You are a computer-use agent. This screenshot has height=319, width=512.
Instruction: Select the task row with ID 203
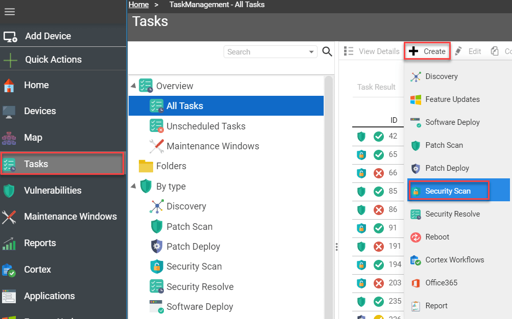378,283
